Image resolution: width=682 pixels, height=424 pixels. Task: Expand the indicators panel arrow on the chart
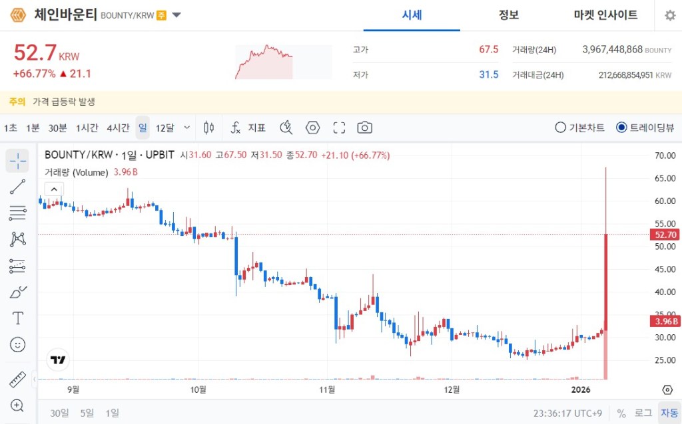click(x=54, y=189)
